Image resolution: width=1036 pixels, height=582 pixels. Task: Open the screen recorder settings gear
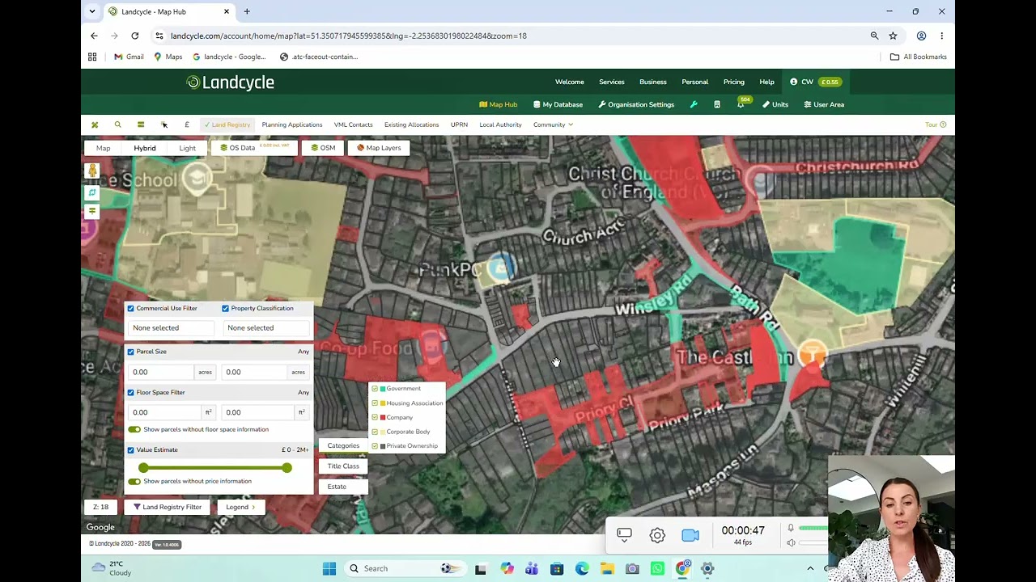tap(657, 535)
